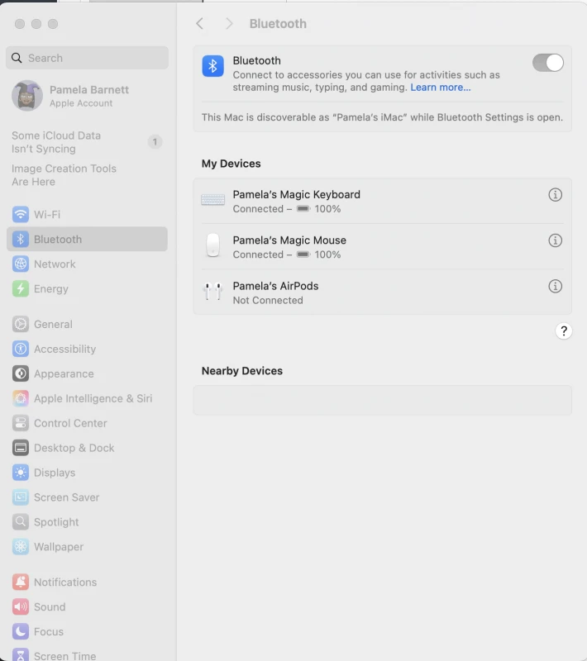This screenshot has width=587, height=661.
Task: Click the "Nearby Devices" heading
Action: click(x=242, y=371)
